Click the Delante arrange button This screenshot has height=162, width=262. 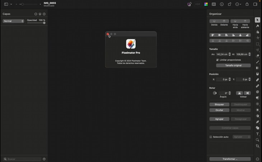[224, 21]
